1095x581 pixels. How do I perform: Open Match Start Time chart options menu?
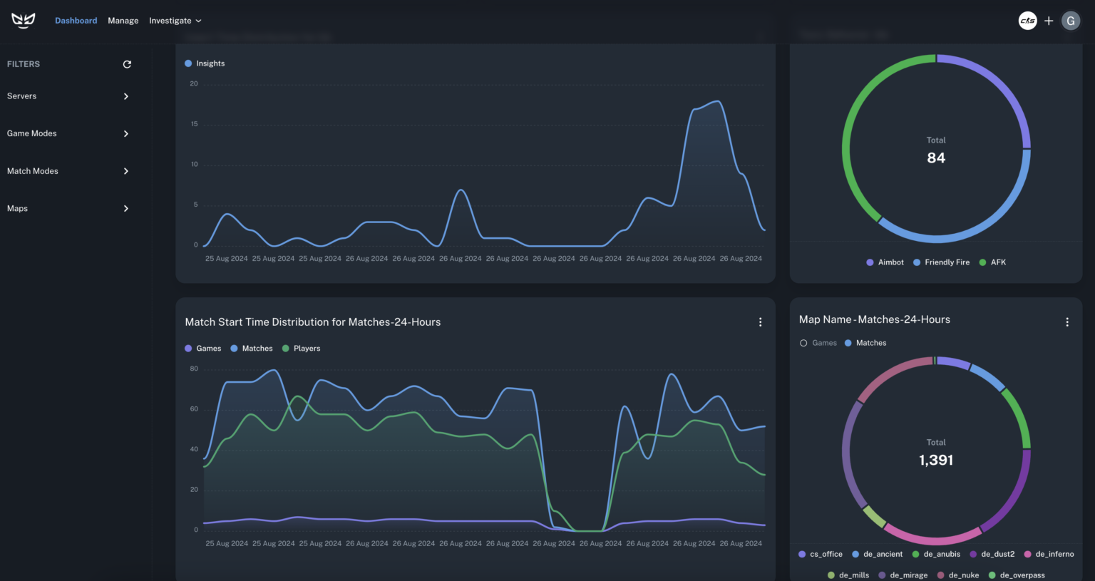tap(760, 322)
